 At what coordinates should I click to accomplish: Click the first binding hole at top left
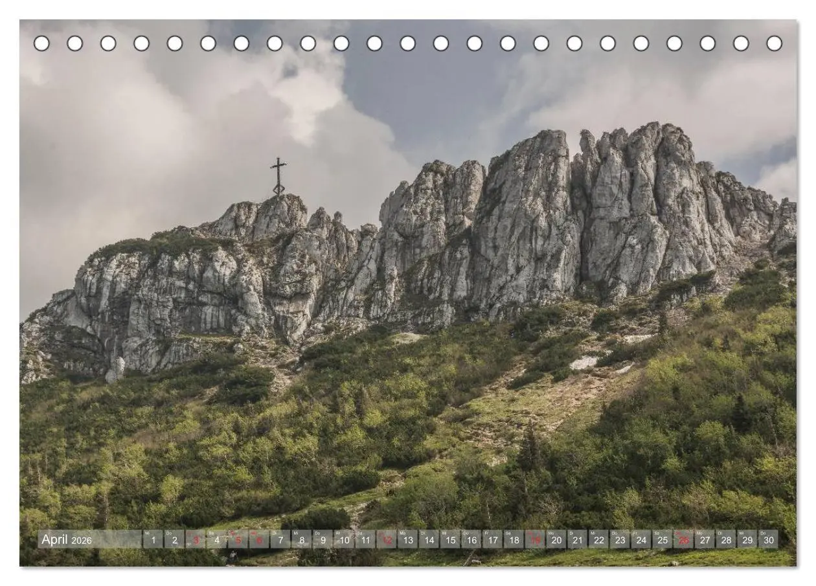(41, 43)
